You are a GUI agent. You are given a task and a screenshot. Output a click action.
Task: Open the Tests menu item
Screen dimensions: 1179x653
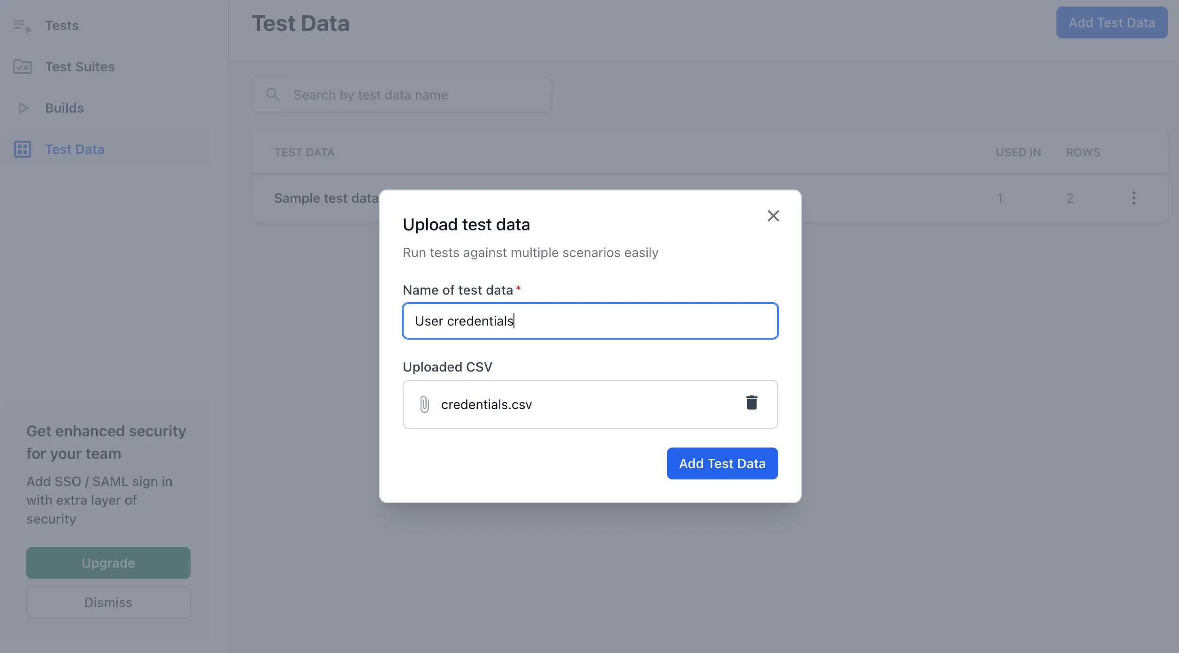click(x=62, y=26)
